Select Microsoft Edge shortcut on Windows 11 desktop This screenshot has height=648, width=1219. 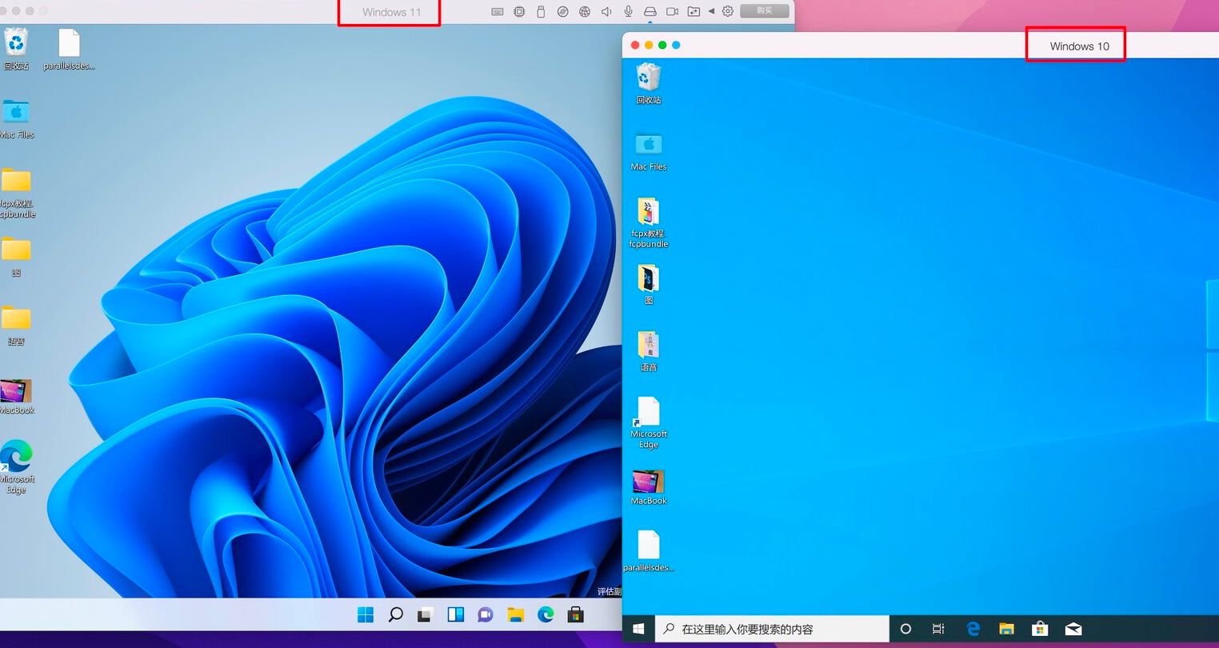16,466
